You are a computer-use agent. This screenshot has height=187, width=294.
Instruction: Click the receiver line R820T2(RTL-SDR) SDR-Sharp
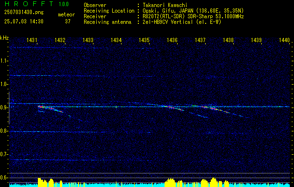193,16
